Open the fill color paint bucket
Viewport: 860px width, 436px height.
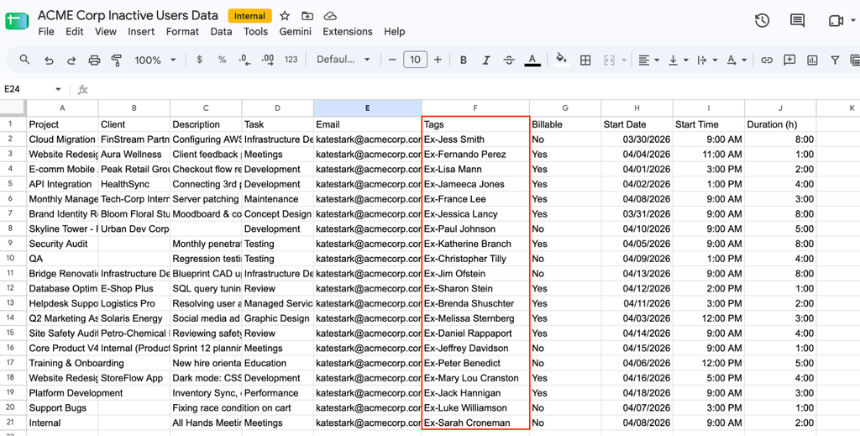pos(560,60)
